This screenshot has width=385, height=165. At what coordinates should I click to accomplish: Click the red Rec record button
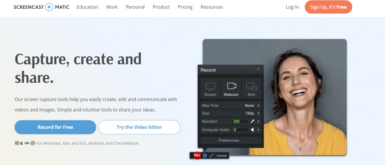click(196, 155)
